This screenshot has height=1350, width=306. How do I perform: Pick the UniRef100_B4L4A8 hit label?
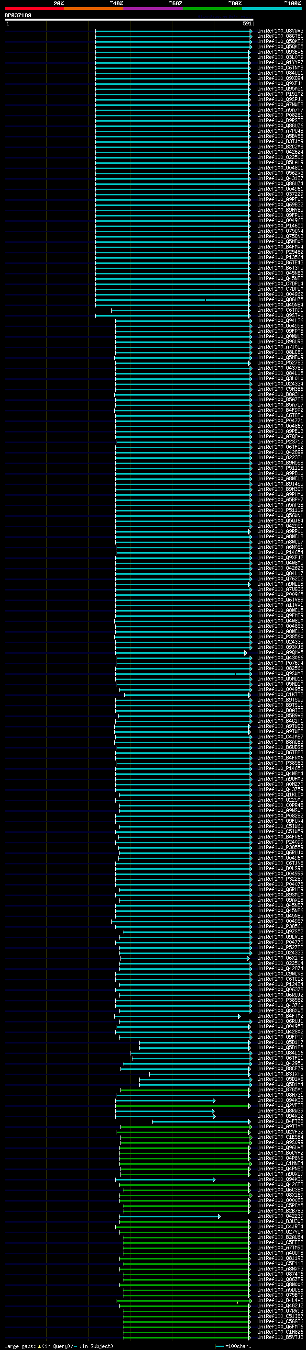click(x=280, y=1300)
